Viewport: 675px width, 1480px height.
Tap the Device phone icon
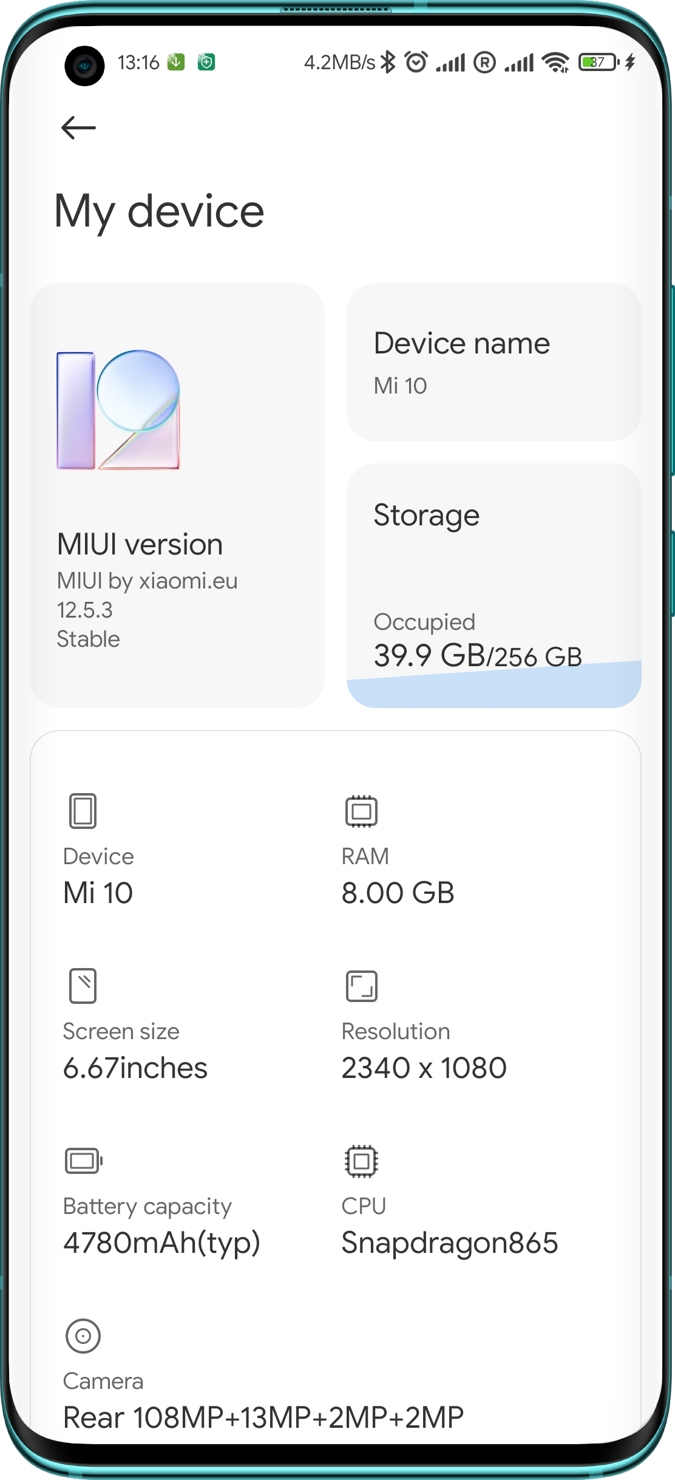click(x=83, y=811)
